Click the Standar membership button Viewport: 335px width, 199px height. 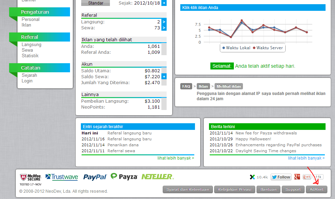click(x=96, y=3)
